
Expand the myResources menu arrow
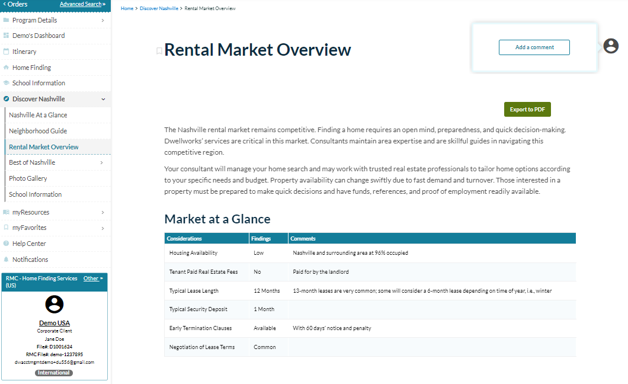[102, 212]
